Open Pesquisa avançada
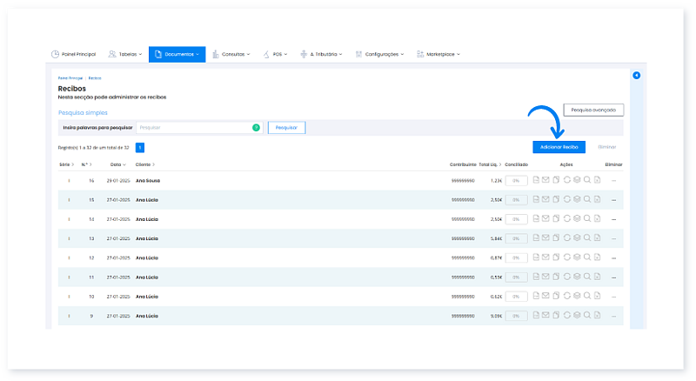Image resolution: width=696 pixels, height=381 pixels. [593, 110]
